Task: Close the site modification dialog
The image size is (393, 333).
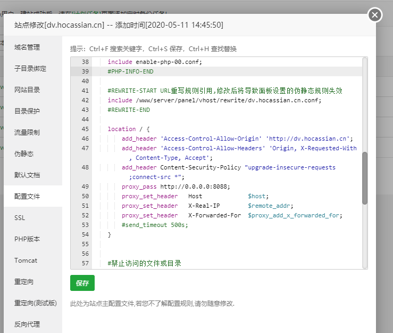Action: 375,15
